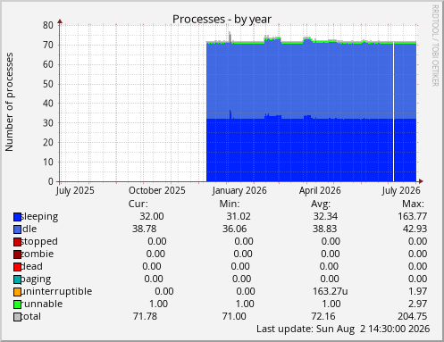Image resolution: width=444 pixels, height=342 pixels.
Task: Click sleeping max value 163.77
Action: tap(413, 216)
